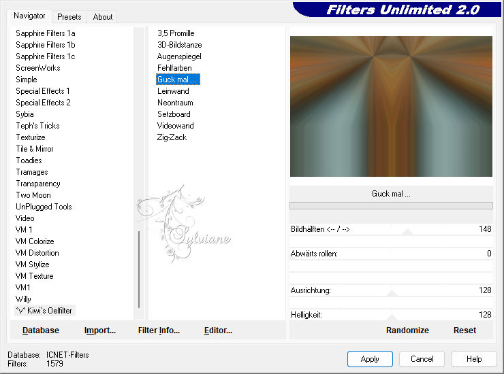Adjust the Ausrichtung slider
The image size is (504, 374).
click(x=392, y=293)
